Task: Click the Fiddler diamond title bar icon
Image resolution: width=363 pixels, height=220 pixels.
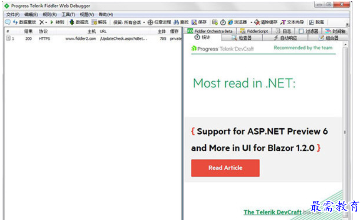Action: tap(7, 6)
